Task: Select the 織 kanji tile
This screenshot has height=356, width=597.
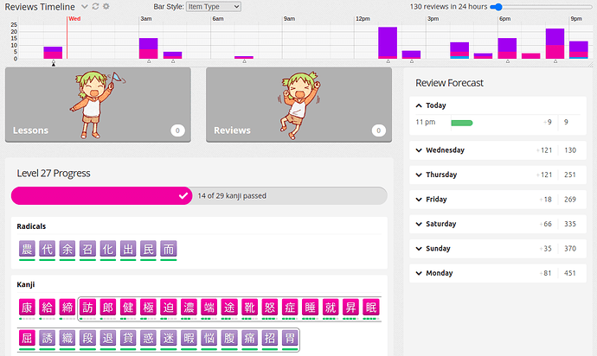Action: (67, 338)
